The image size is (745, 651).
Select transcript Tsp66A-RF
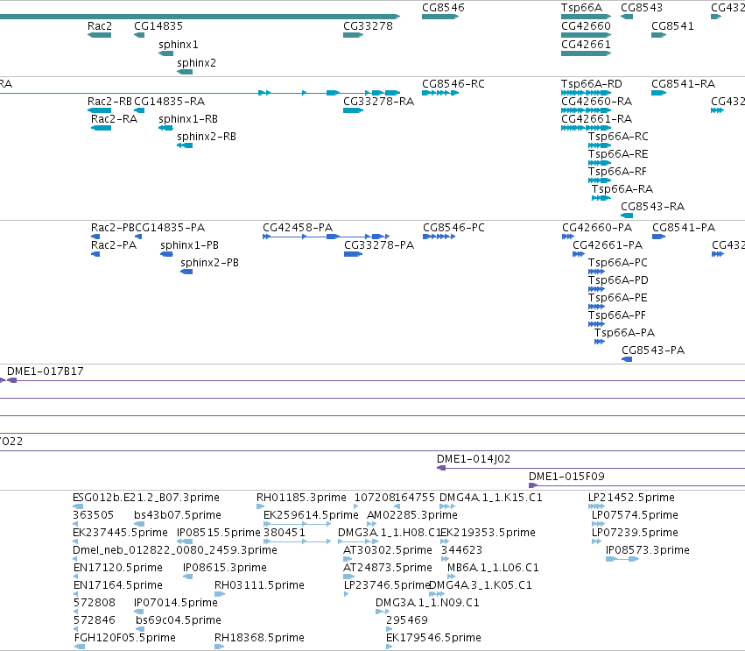pos(600,181)
